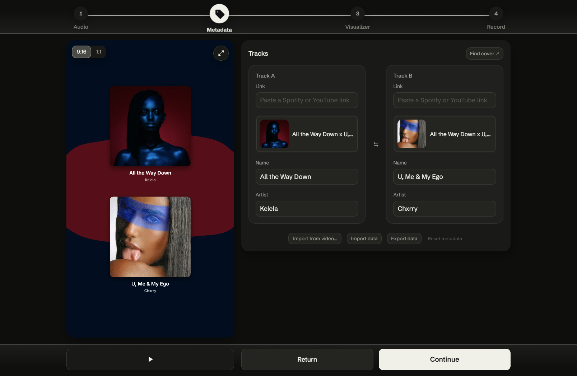The image size is (577, 376).
Task: Focus Track B link input field
Action: pos(445,100)
